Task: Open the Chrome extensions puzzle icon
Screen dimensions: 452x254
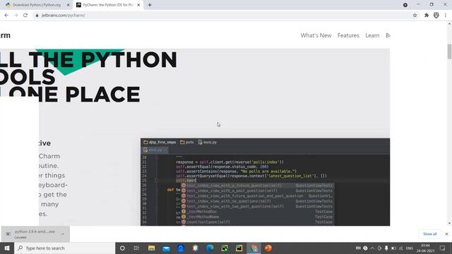Action: pyautogui.click(x=427, y=16)
